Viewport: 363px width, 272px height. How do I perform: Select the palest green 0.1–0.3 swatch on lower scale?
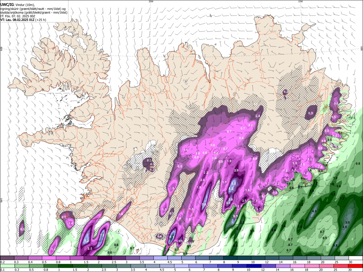pos(7,266)
